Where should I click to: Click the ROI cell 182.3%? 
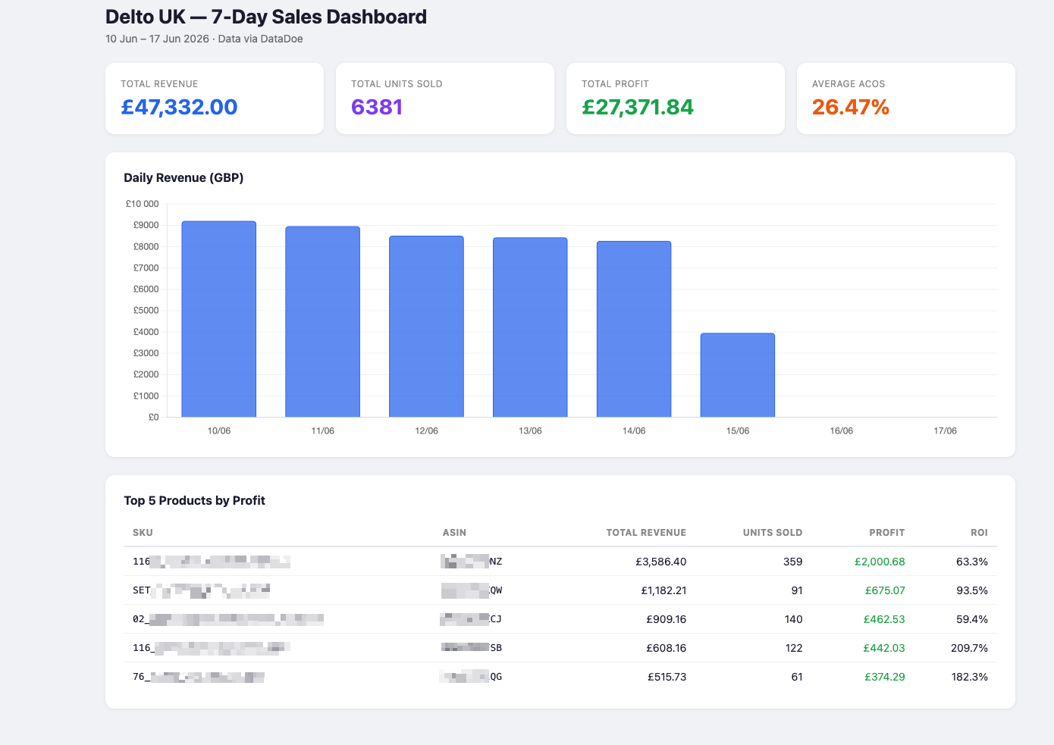(x=970, y=677)
